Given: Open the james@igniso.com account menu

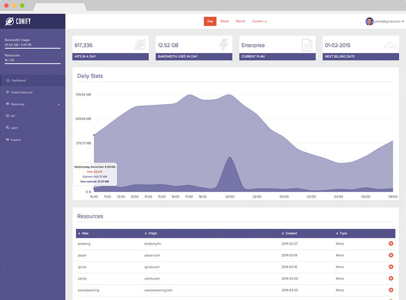Looking at the screenshot, I should tap(389, 22).
